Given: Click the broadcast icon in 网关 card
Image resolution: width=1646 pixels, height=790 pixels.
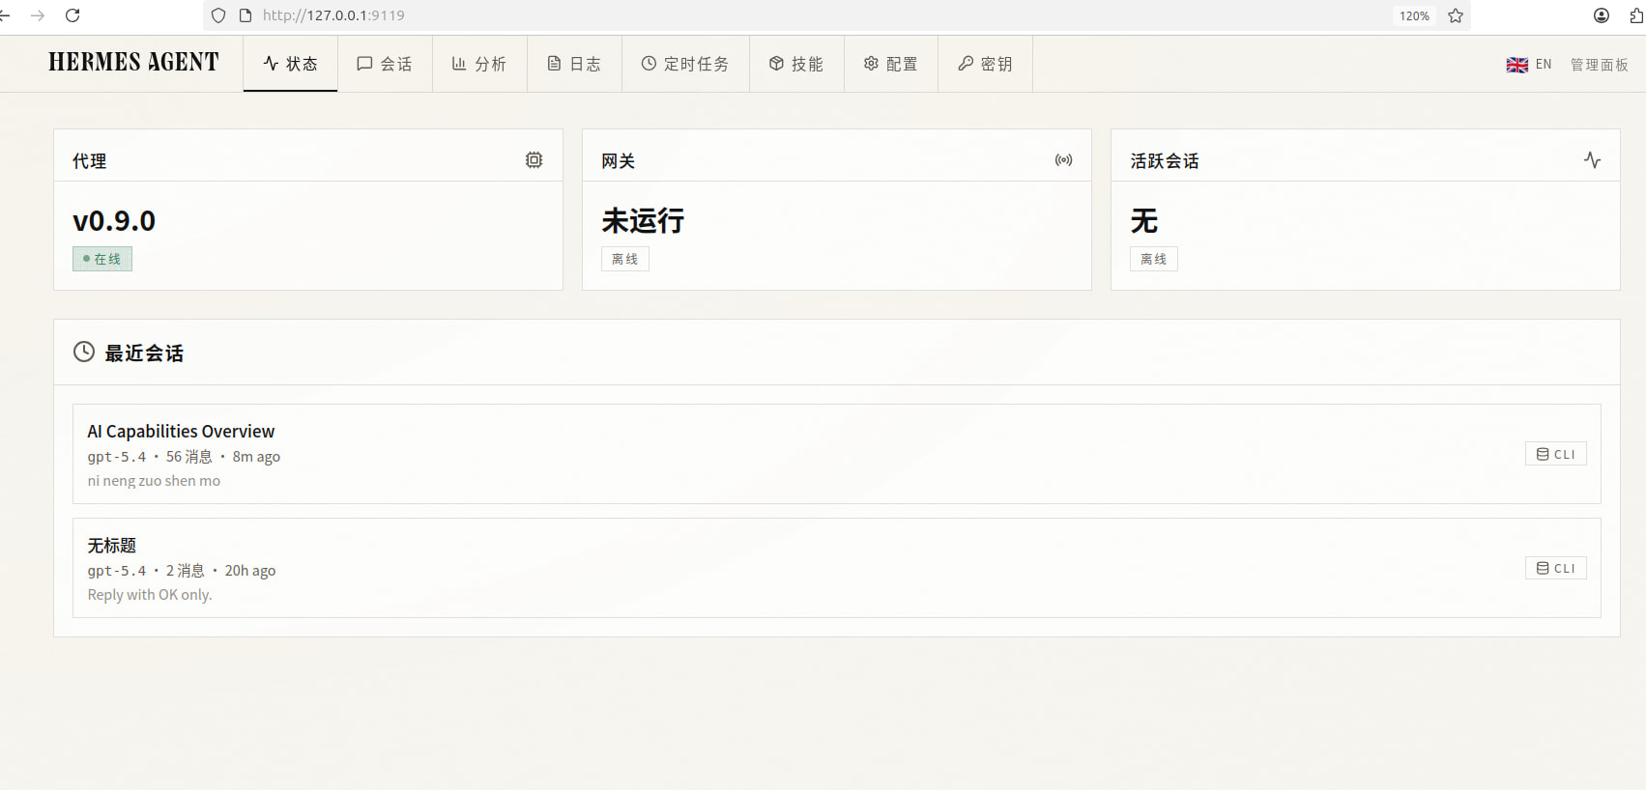Looking at the screenshot, I should pos(1063,160).
